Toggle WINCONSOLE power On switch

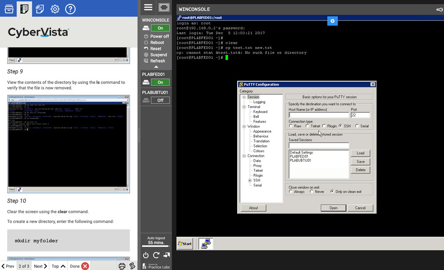(160, 28)
